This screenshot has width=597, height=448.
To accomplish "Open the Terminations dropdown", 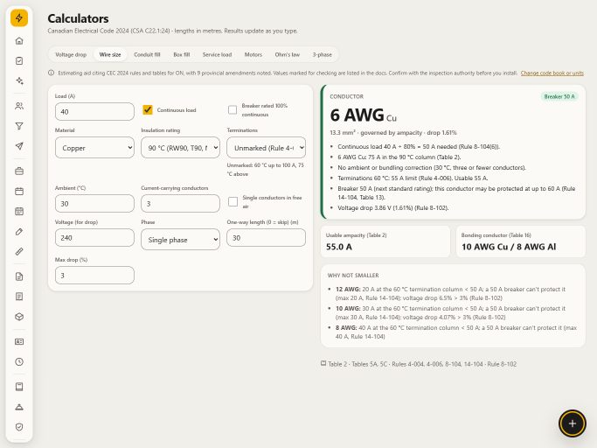I will tap(266, 148).
